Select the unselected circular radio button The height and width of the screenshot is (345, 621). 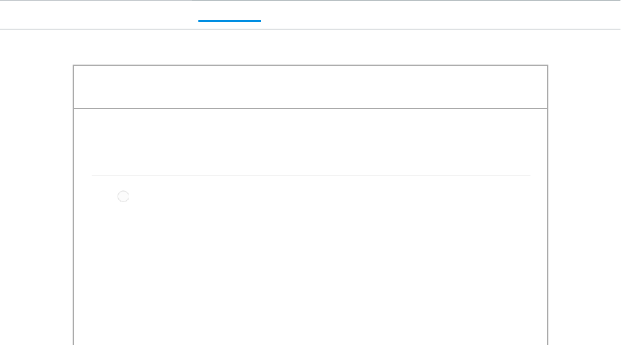coord(123,197)
